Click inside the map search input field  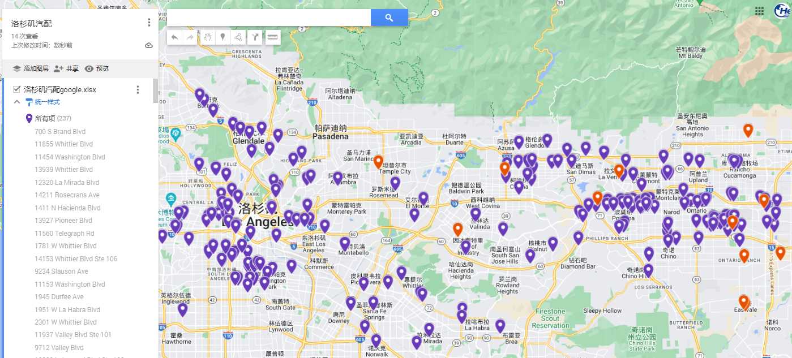click(269, 18)
